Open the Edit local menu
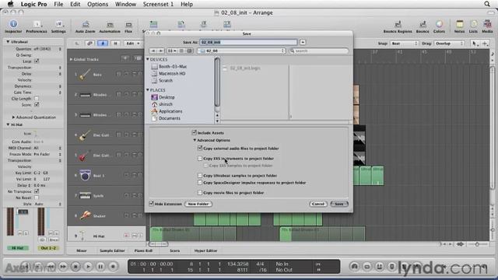The width and height of the screenshot is (498, 280). click(x=132, y=44)
